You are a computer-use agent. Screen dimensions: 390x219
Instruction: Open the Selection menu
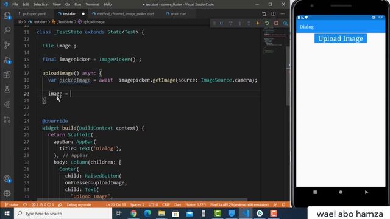pyautogui.click(x=41, y=4)
